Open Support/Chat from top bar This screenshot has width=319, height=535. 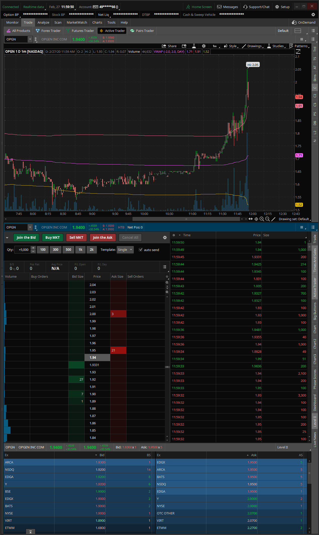pyautogui.click(x=256, y=7)
